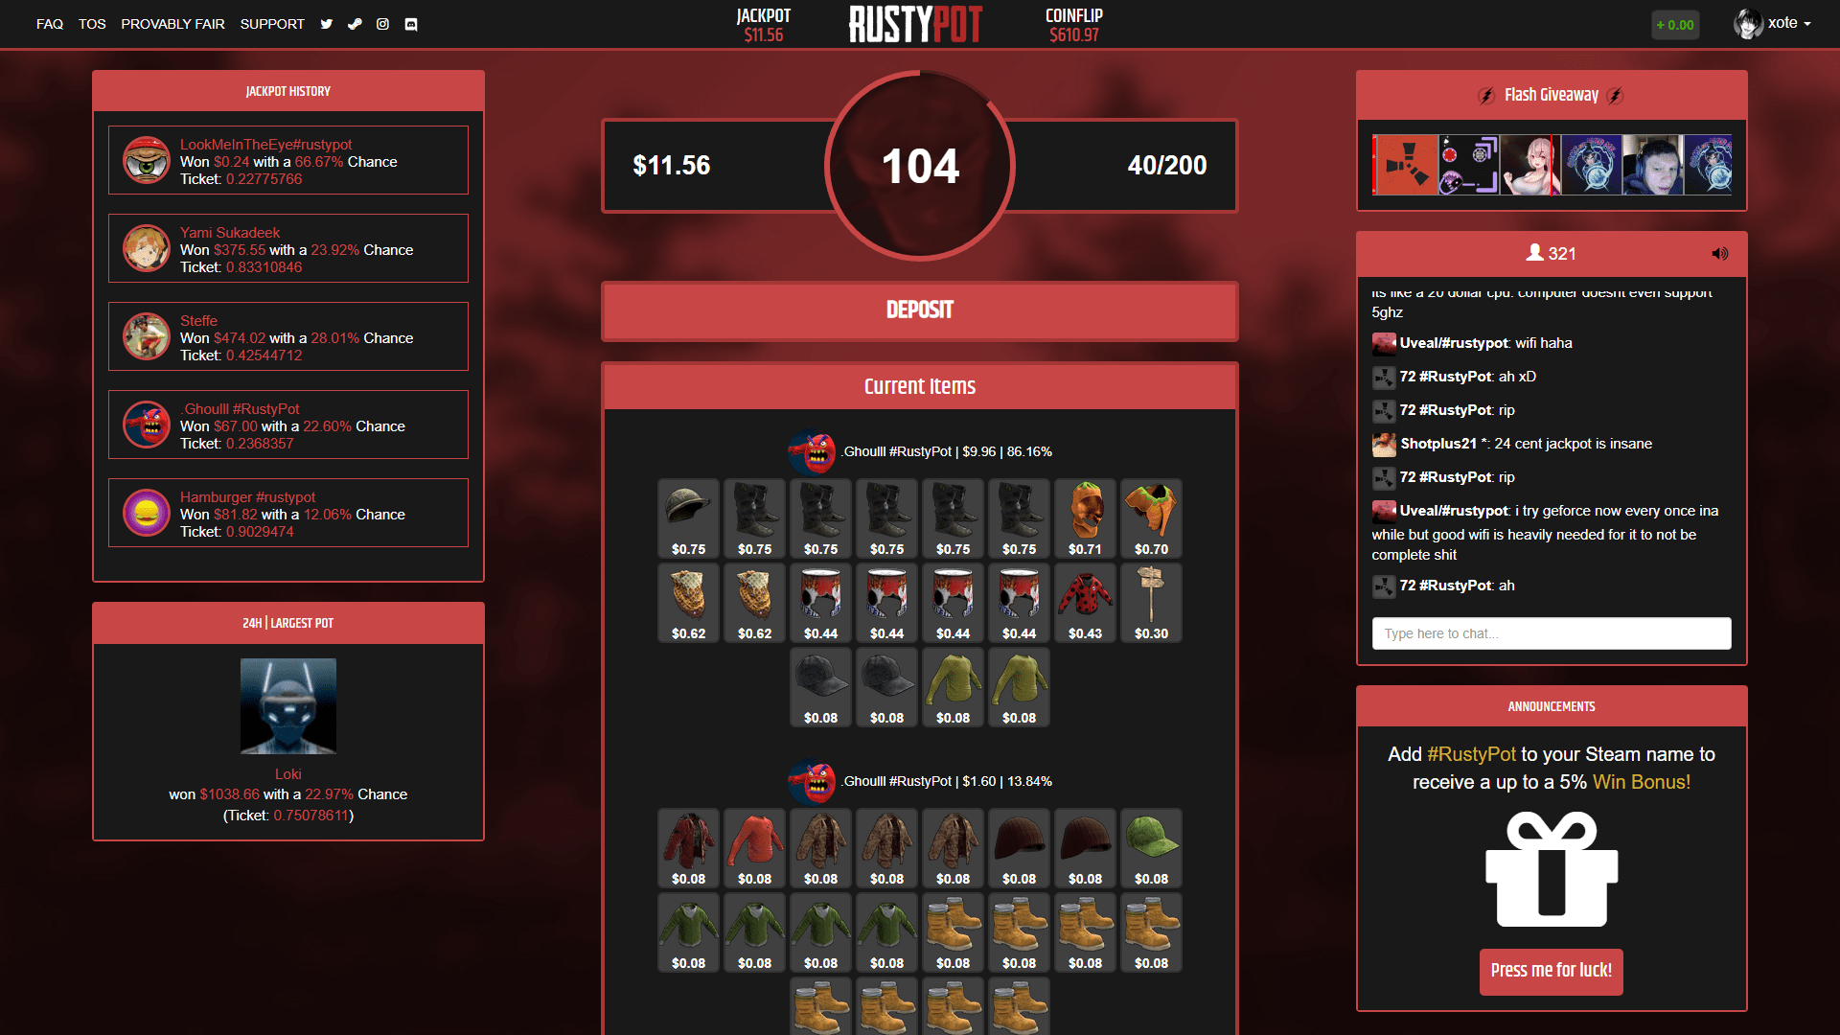Click the speaker/mute toggle icon in chat
The image size is (1840, 1035).
1718,254
